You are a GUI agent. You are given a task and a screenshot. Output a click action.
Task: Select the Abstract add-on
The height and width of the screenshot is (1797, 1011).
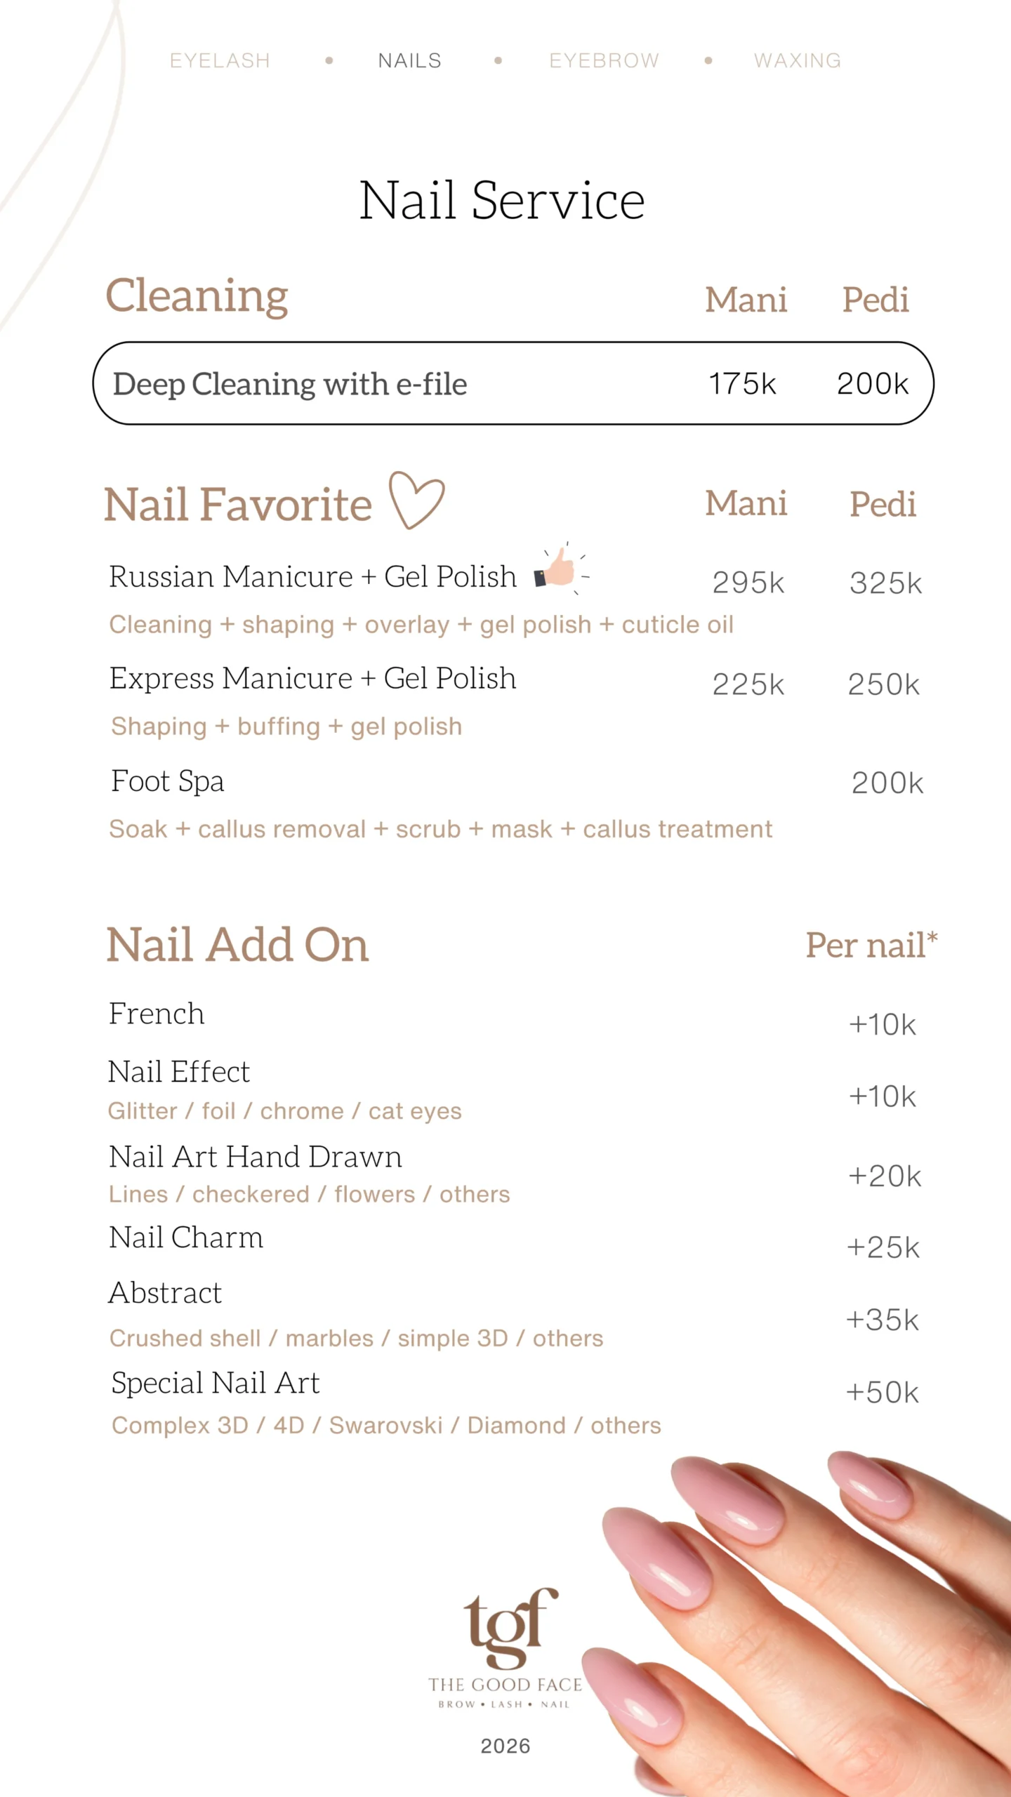click(165, 1293)
